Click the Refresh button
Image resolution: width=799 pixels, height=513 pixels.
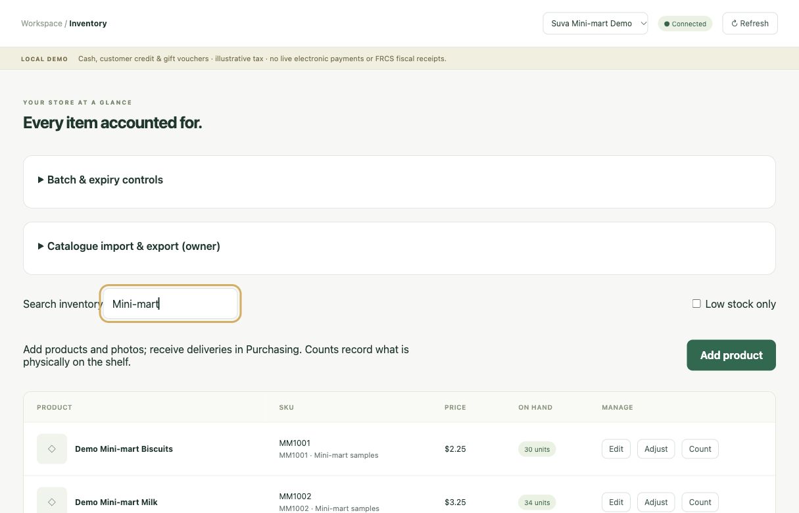(x=750, y=24)
